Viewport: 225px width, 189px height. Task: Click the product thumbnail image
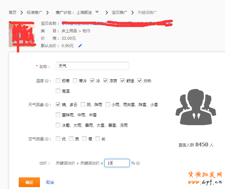click(21, 35)
